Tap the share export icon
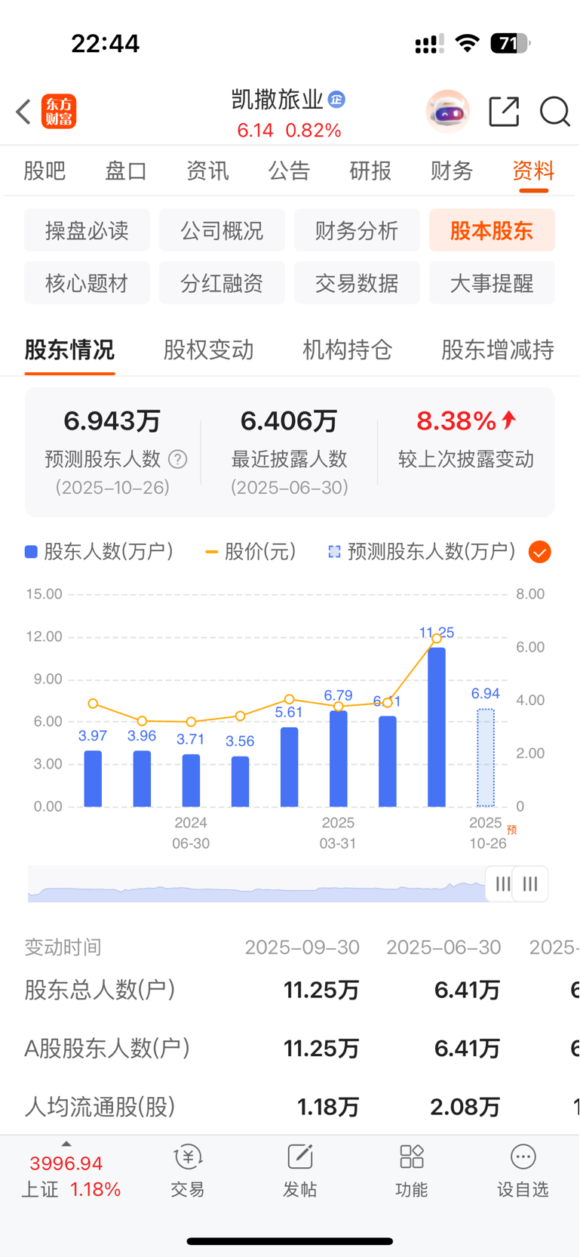The width and height of the screenshot is (580, 1257). tap(504, 112)
